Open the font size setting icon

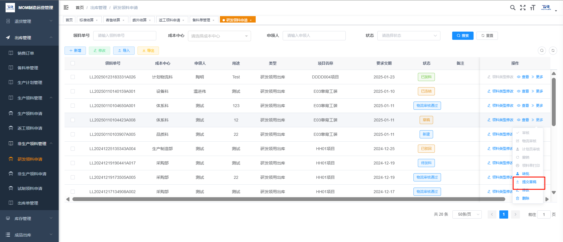533,8
